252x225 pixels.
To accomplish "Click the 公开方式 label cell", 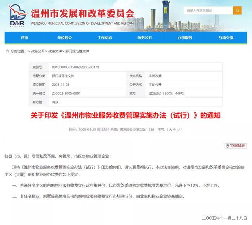I will point(136,85).
